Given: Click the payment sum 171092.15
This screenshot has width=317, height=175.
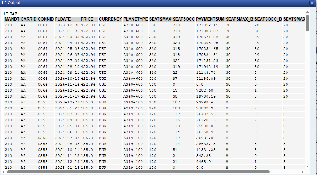Looking at the screenshot, I should [207, 25].
